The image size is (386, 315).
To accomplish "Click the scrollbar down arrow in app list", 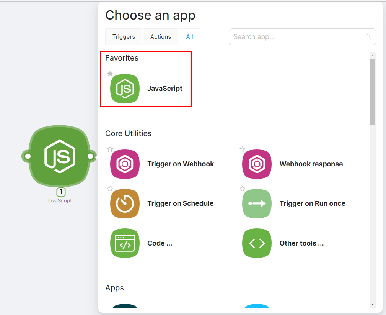I will 373,304.
